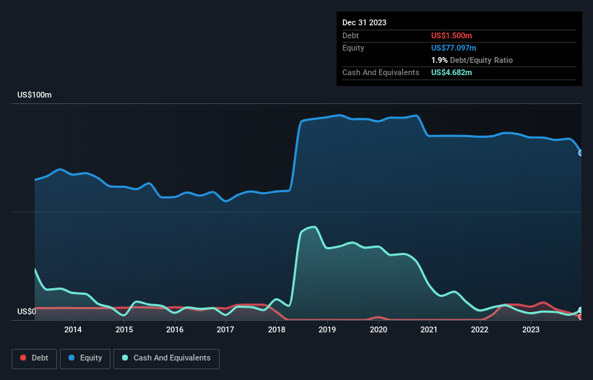Toggle the Equity legend button
Screen dimensions: 593x380
tap(85, 358)
